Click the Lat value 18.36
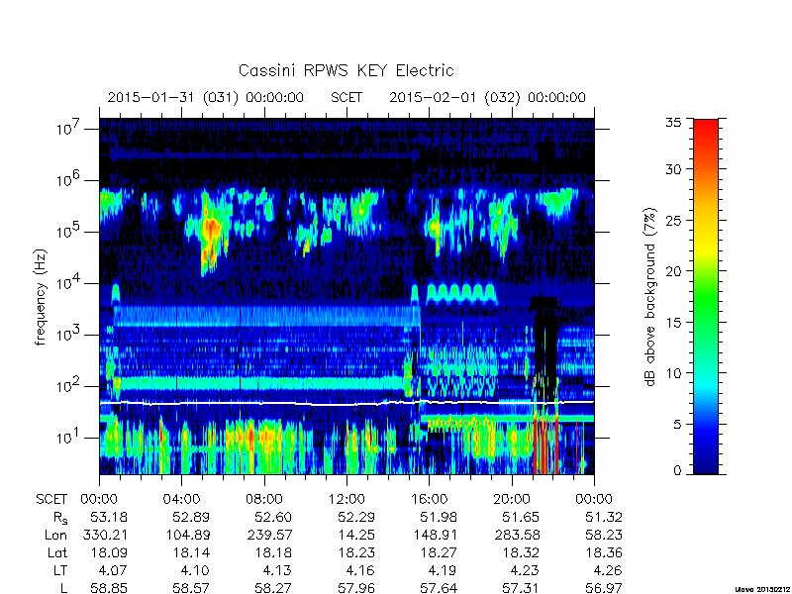The width and height of the screenshot is (792, 594). point(603,553)
